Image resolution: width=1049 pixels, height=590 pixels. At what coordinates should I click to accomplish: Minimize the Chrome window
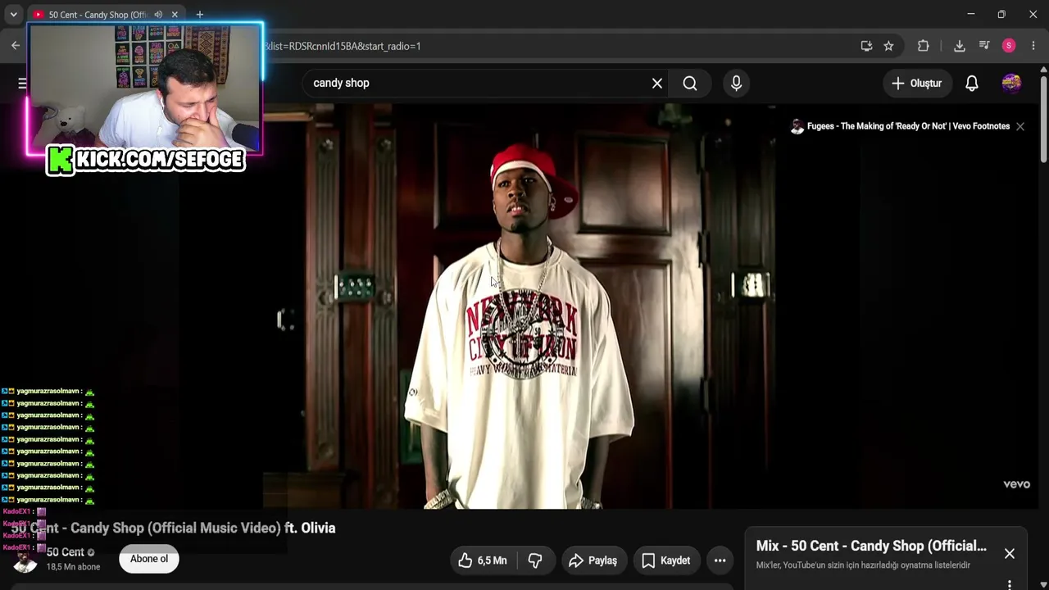click(970, 15)
